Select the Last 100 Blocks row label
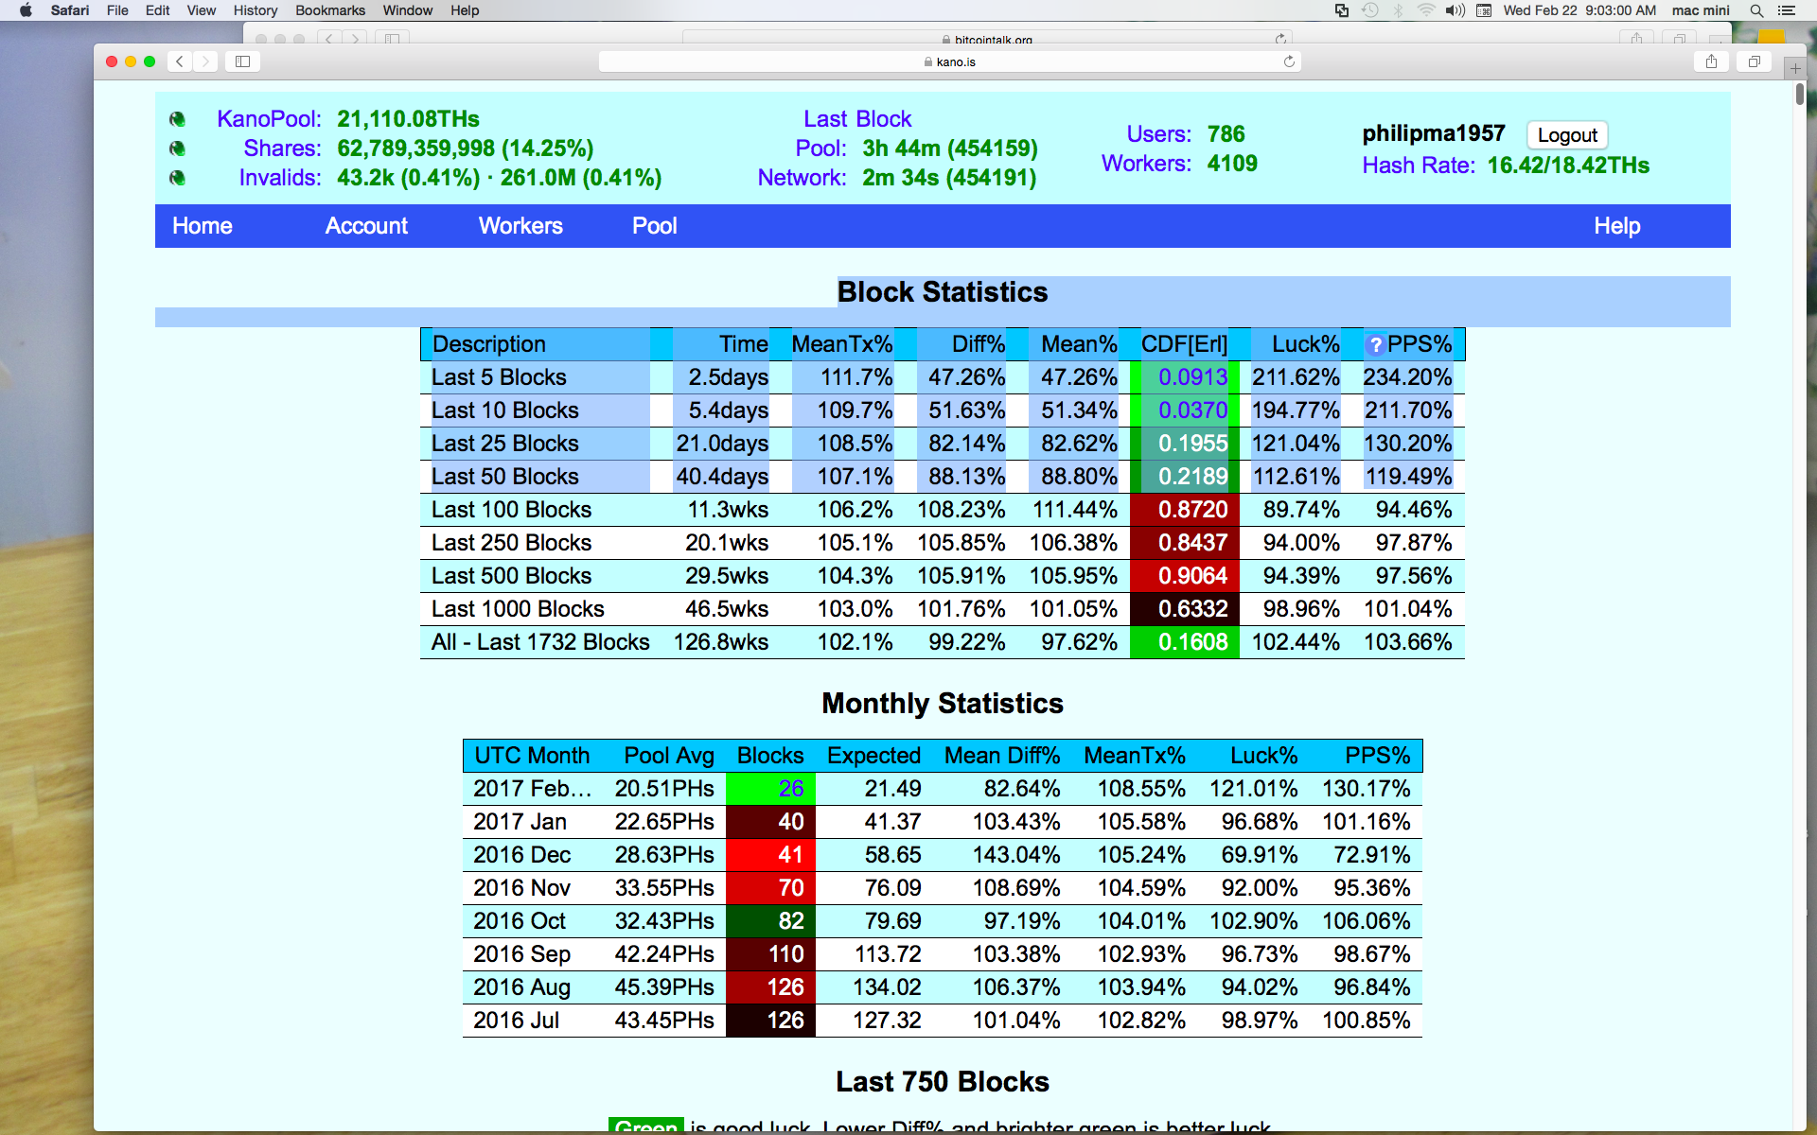 pos(511,510)
